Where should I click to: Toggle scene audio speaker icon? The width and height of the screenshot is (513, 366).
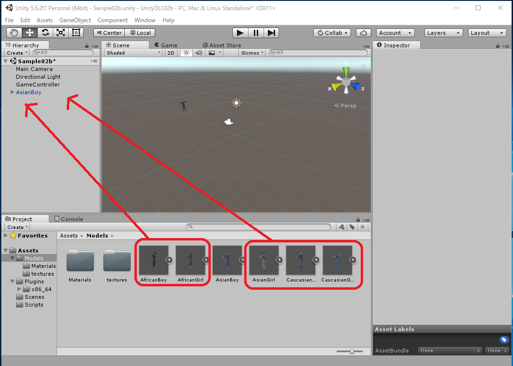[198, 53]
